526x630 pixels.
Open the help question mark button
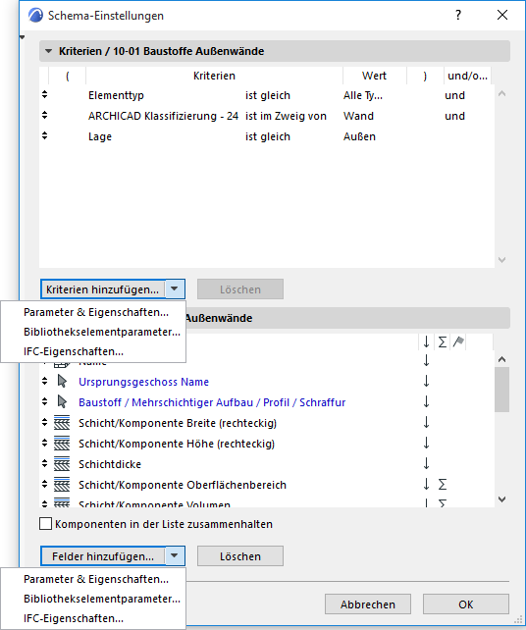click(x=458, y=16)
